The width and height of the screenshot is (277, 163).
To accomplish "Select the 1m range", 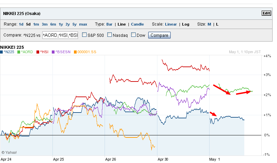I will [36, 24].
